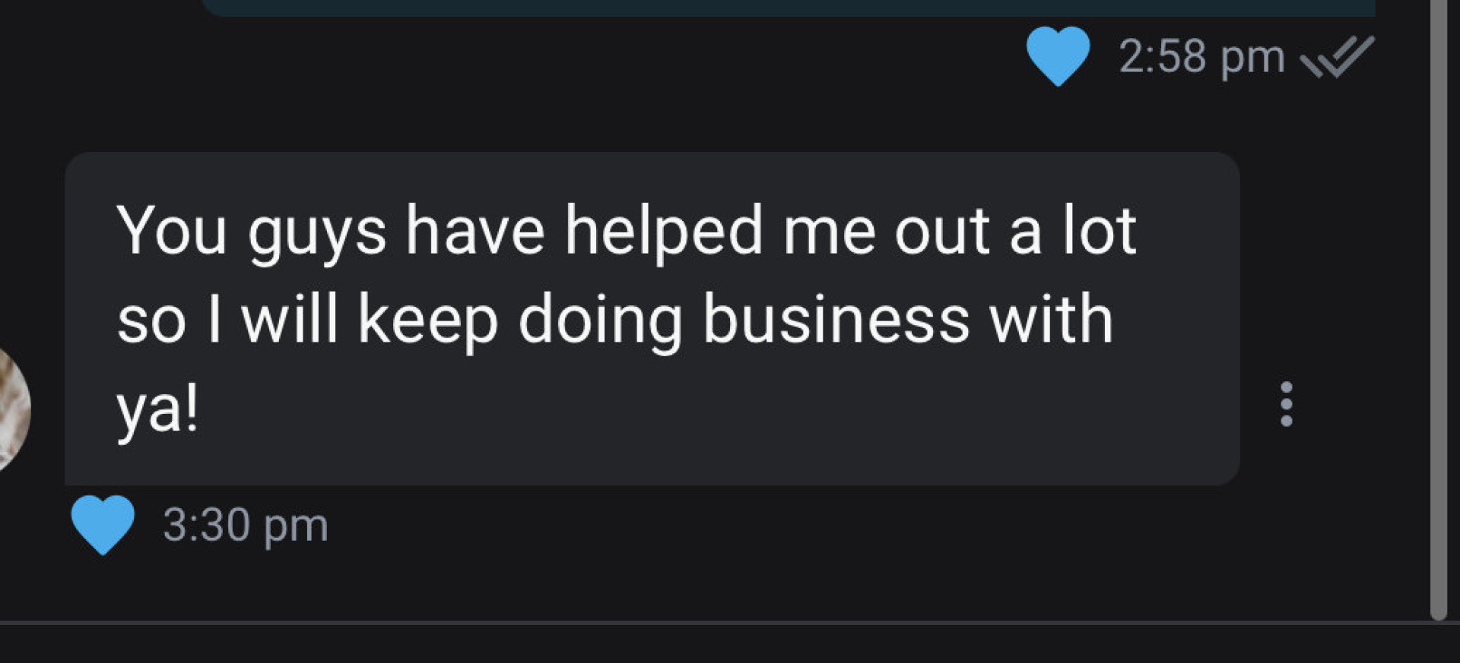Viewport: 1460px width, 663px height.
Task: Click the word "helped" in the message
Action: (663, 230)
